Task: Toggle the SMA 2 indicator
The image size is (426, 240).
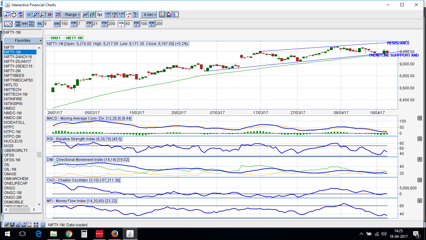Action: [x=136, y=23]
